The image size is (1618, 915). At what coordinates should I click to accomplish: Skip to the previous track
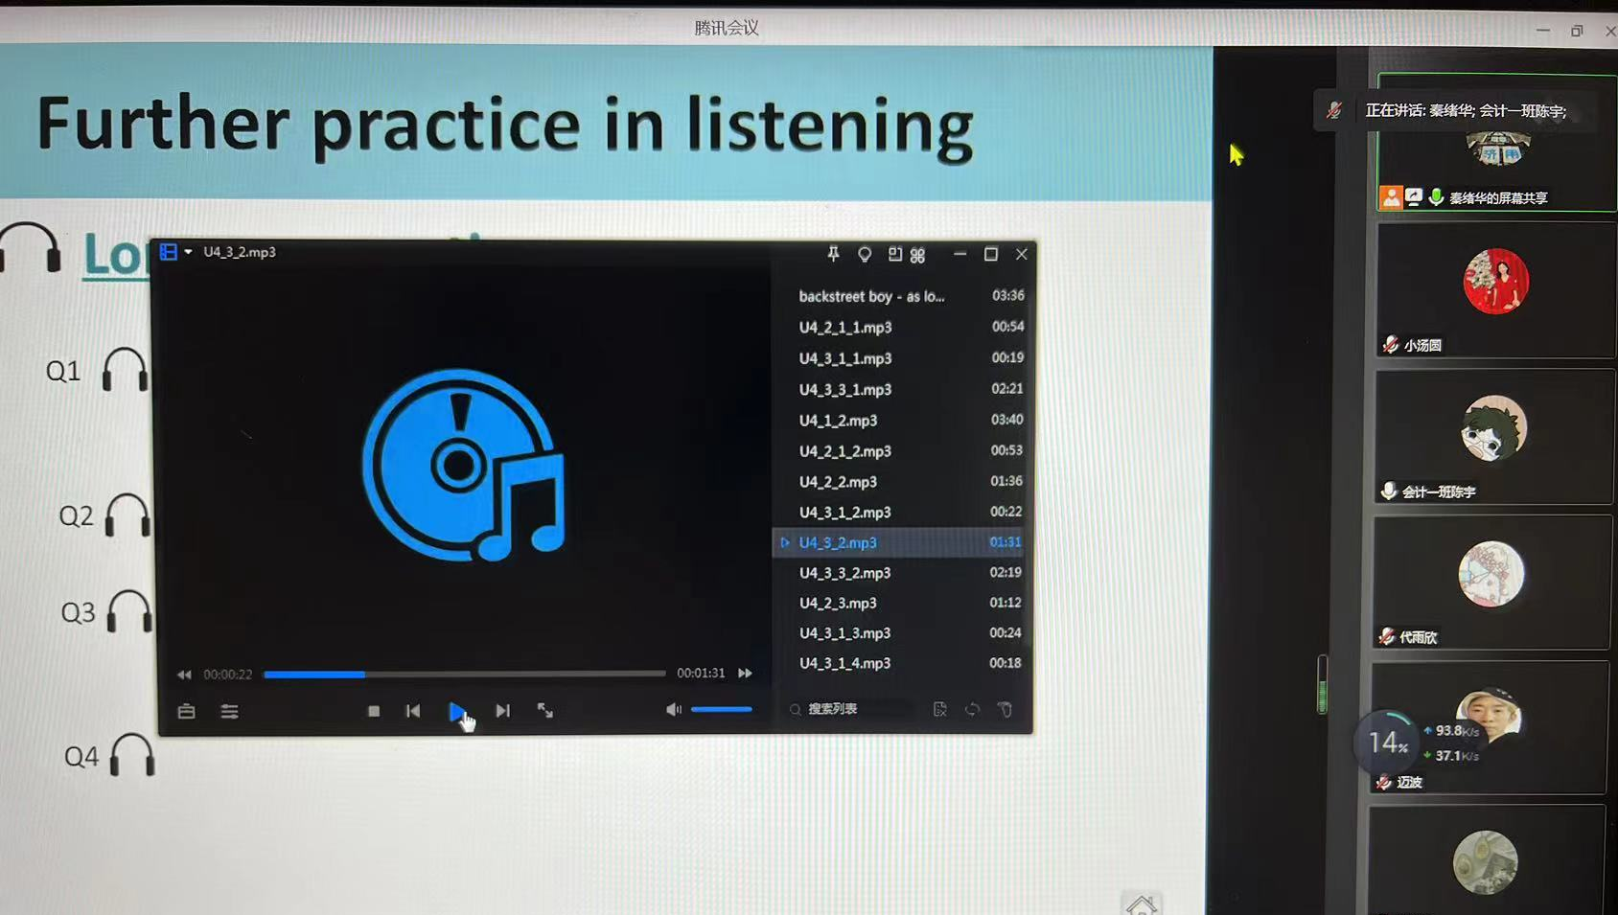click(413, 711)
